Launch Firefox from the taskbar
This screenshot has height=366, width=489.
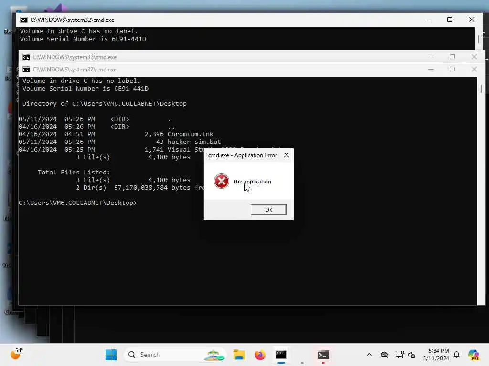click(260, 355)
